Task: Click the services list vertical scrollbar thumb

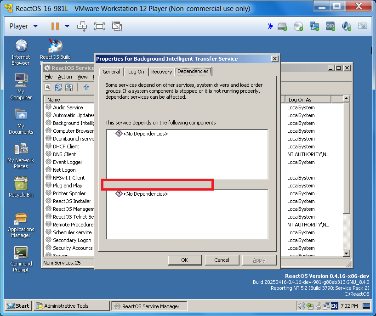Action: point(346,158)
